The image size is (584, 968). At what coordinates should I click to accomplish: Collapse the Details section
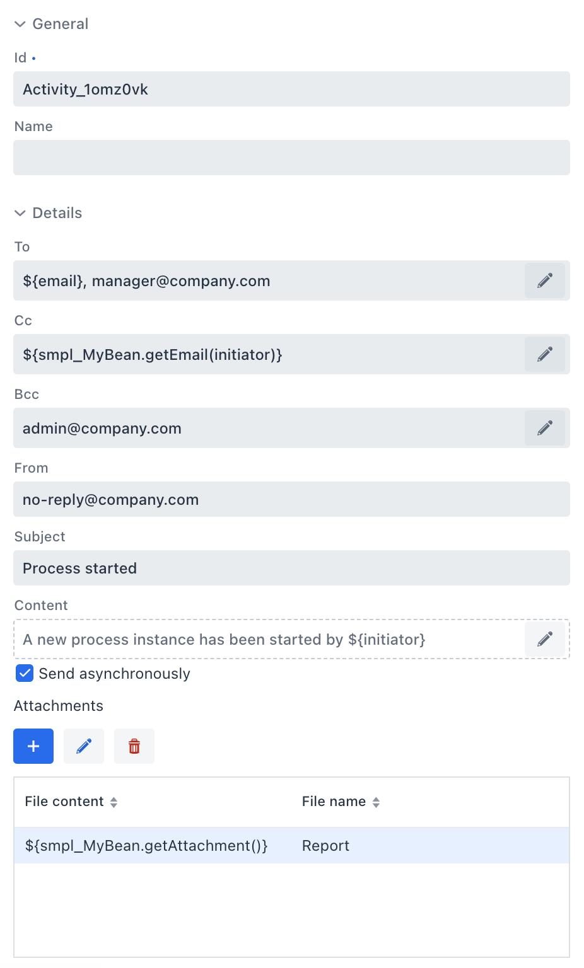[20, 213]
